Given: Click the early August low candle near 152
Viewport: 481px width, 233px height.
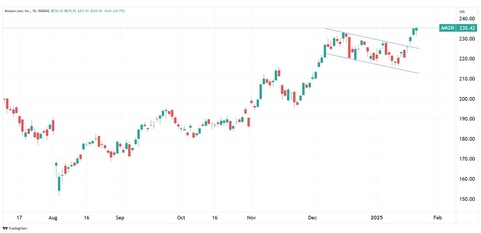Looking at the screenshot, I should [x=59, y=184].
